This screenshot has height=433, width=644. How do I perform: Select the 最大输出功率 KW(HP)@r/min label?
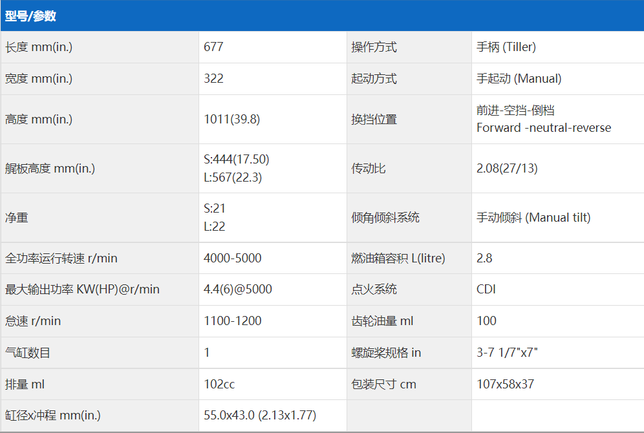point(82,290)
